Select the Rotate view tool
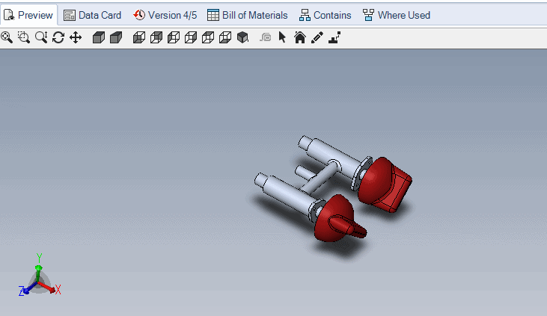The height and width of the screenshot is (316, 547). [x=58, y=37]
